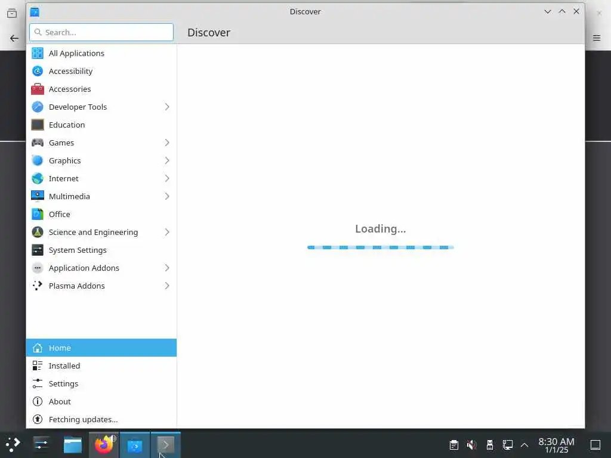
Task: Click the muted volume tray icon
Action: coord(471,445)
